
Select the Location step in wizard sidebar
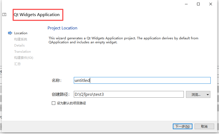pos(21,33)
